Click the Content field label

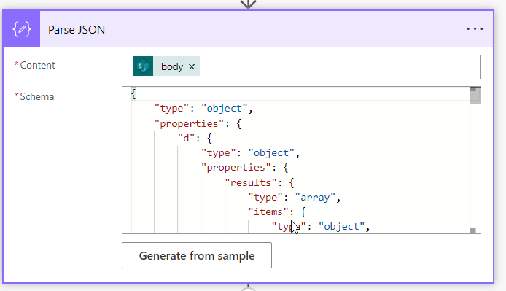37,65
